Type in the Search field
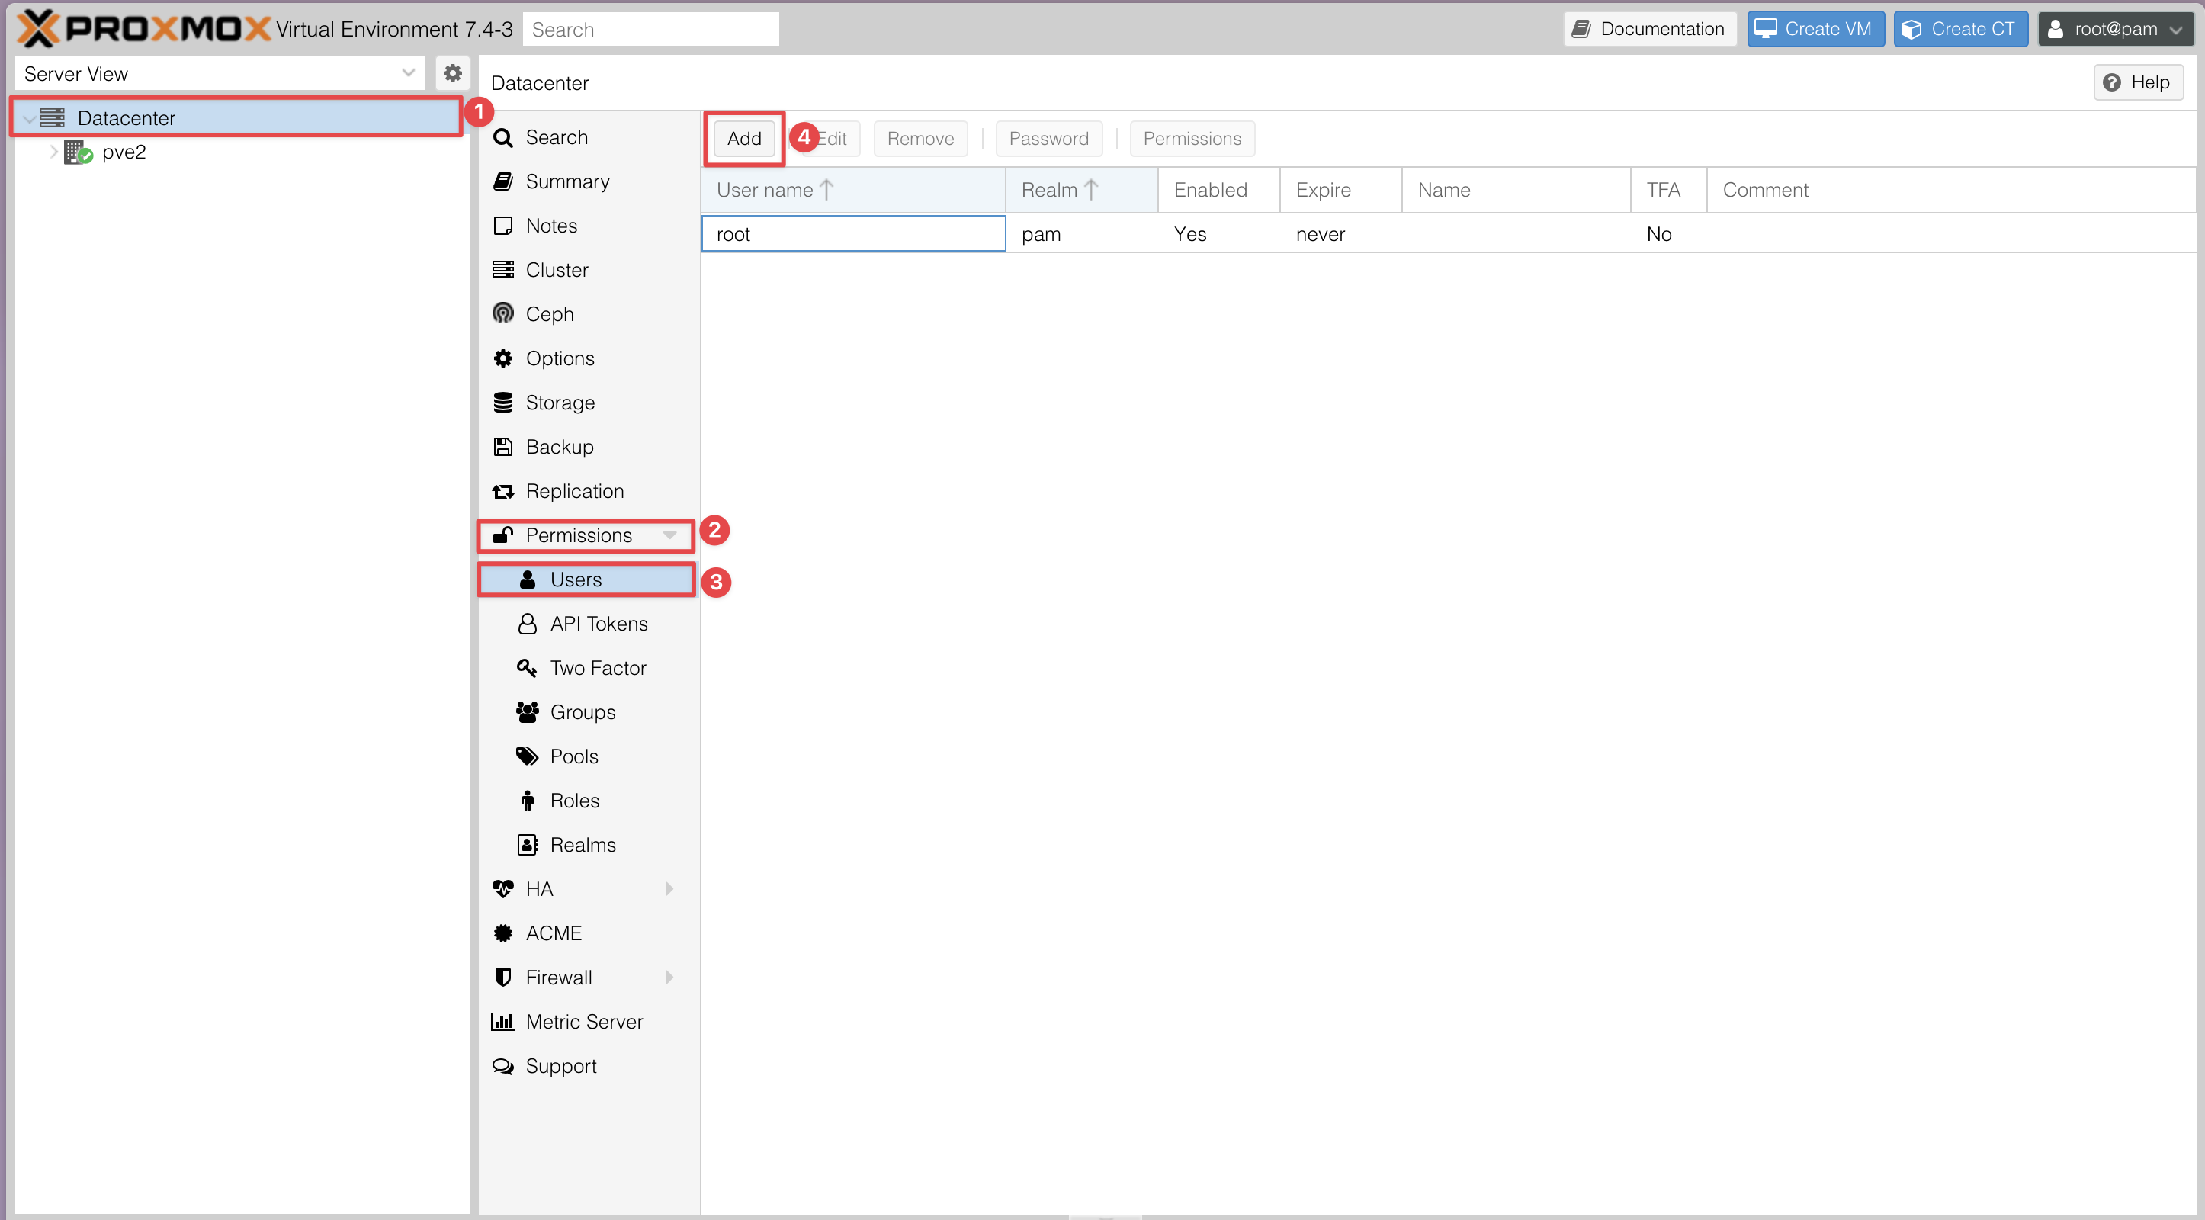Screen dimensions: 2205x1220 tap(650, 28)
